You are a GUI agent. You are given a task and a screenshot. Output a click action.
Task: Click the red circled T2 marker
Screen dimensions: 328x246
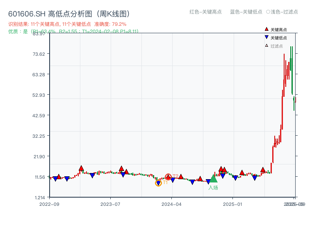(x=168, y=176)
